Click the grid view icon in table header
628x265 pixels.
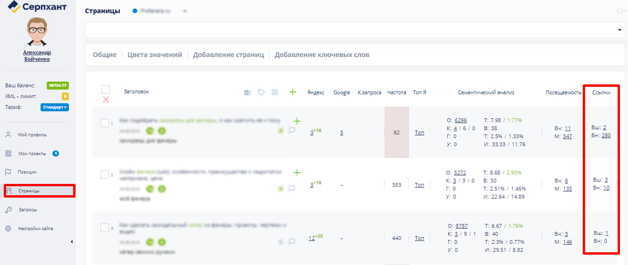[275, 92]
